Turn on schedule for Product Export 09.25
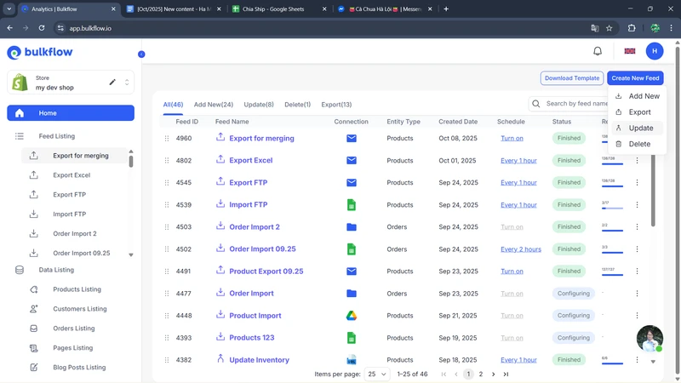Image resolution: width=681 pixels, height=383 pixels. click(512, 272)
